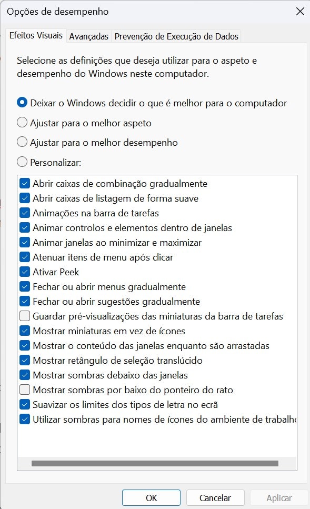Select 'Ajustar para o melhor desempenho'
Viewport: 310px width, 509px height.
tap(22, 142)
